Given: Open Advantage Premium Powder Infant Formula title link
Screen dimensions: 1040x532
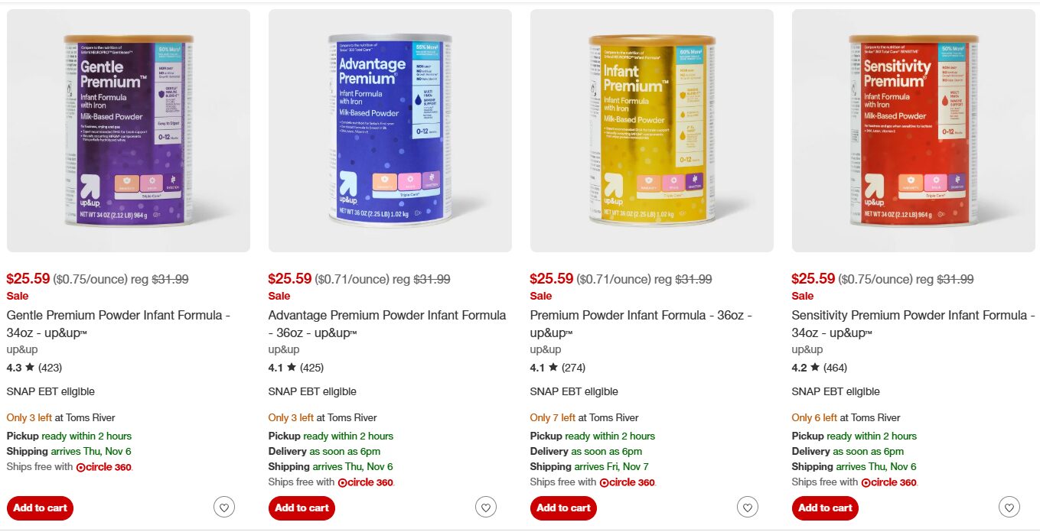Looking at the screenshot, I should 387,324.
